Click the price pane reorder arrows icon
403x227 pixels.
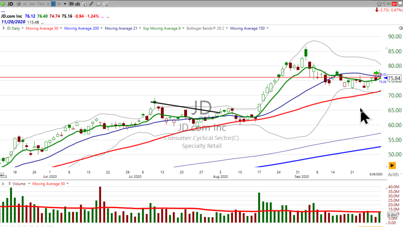3,28
